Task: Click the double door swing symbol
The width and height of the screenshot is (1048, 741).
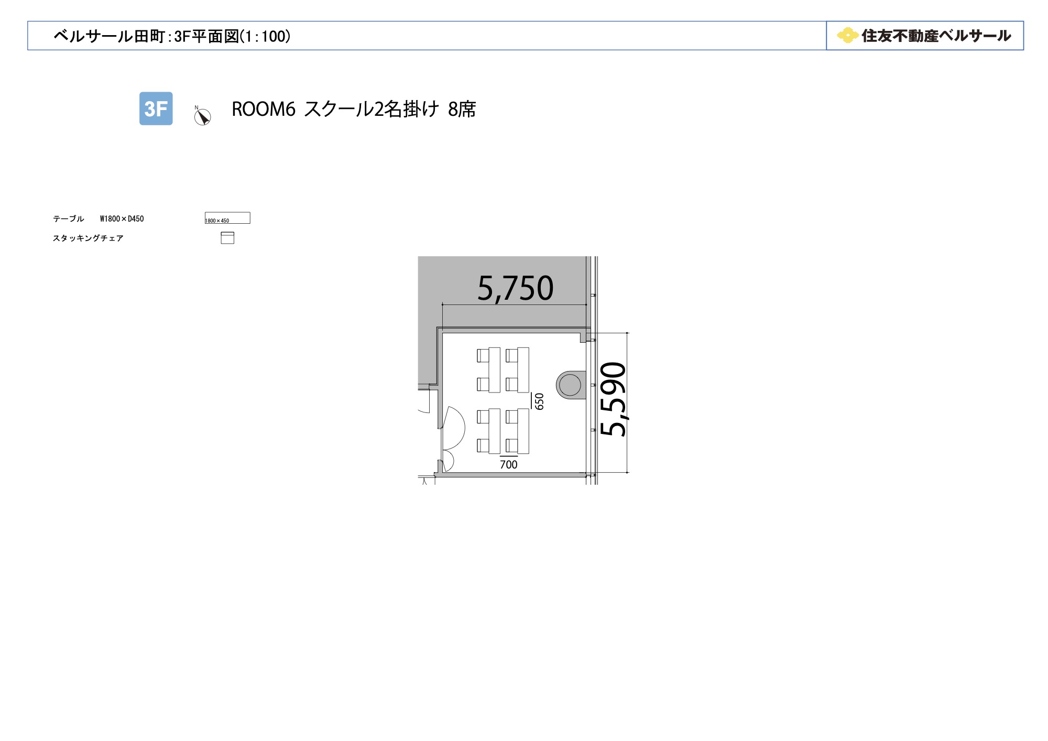Action: (452, 439)
